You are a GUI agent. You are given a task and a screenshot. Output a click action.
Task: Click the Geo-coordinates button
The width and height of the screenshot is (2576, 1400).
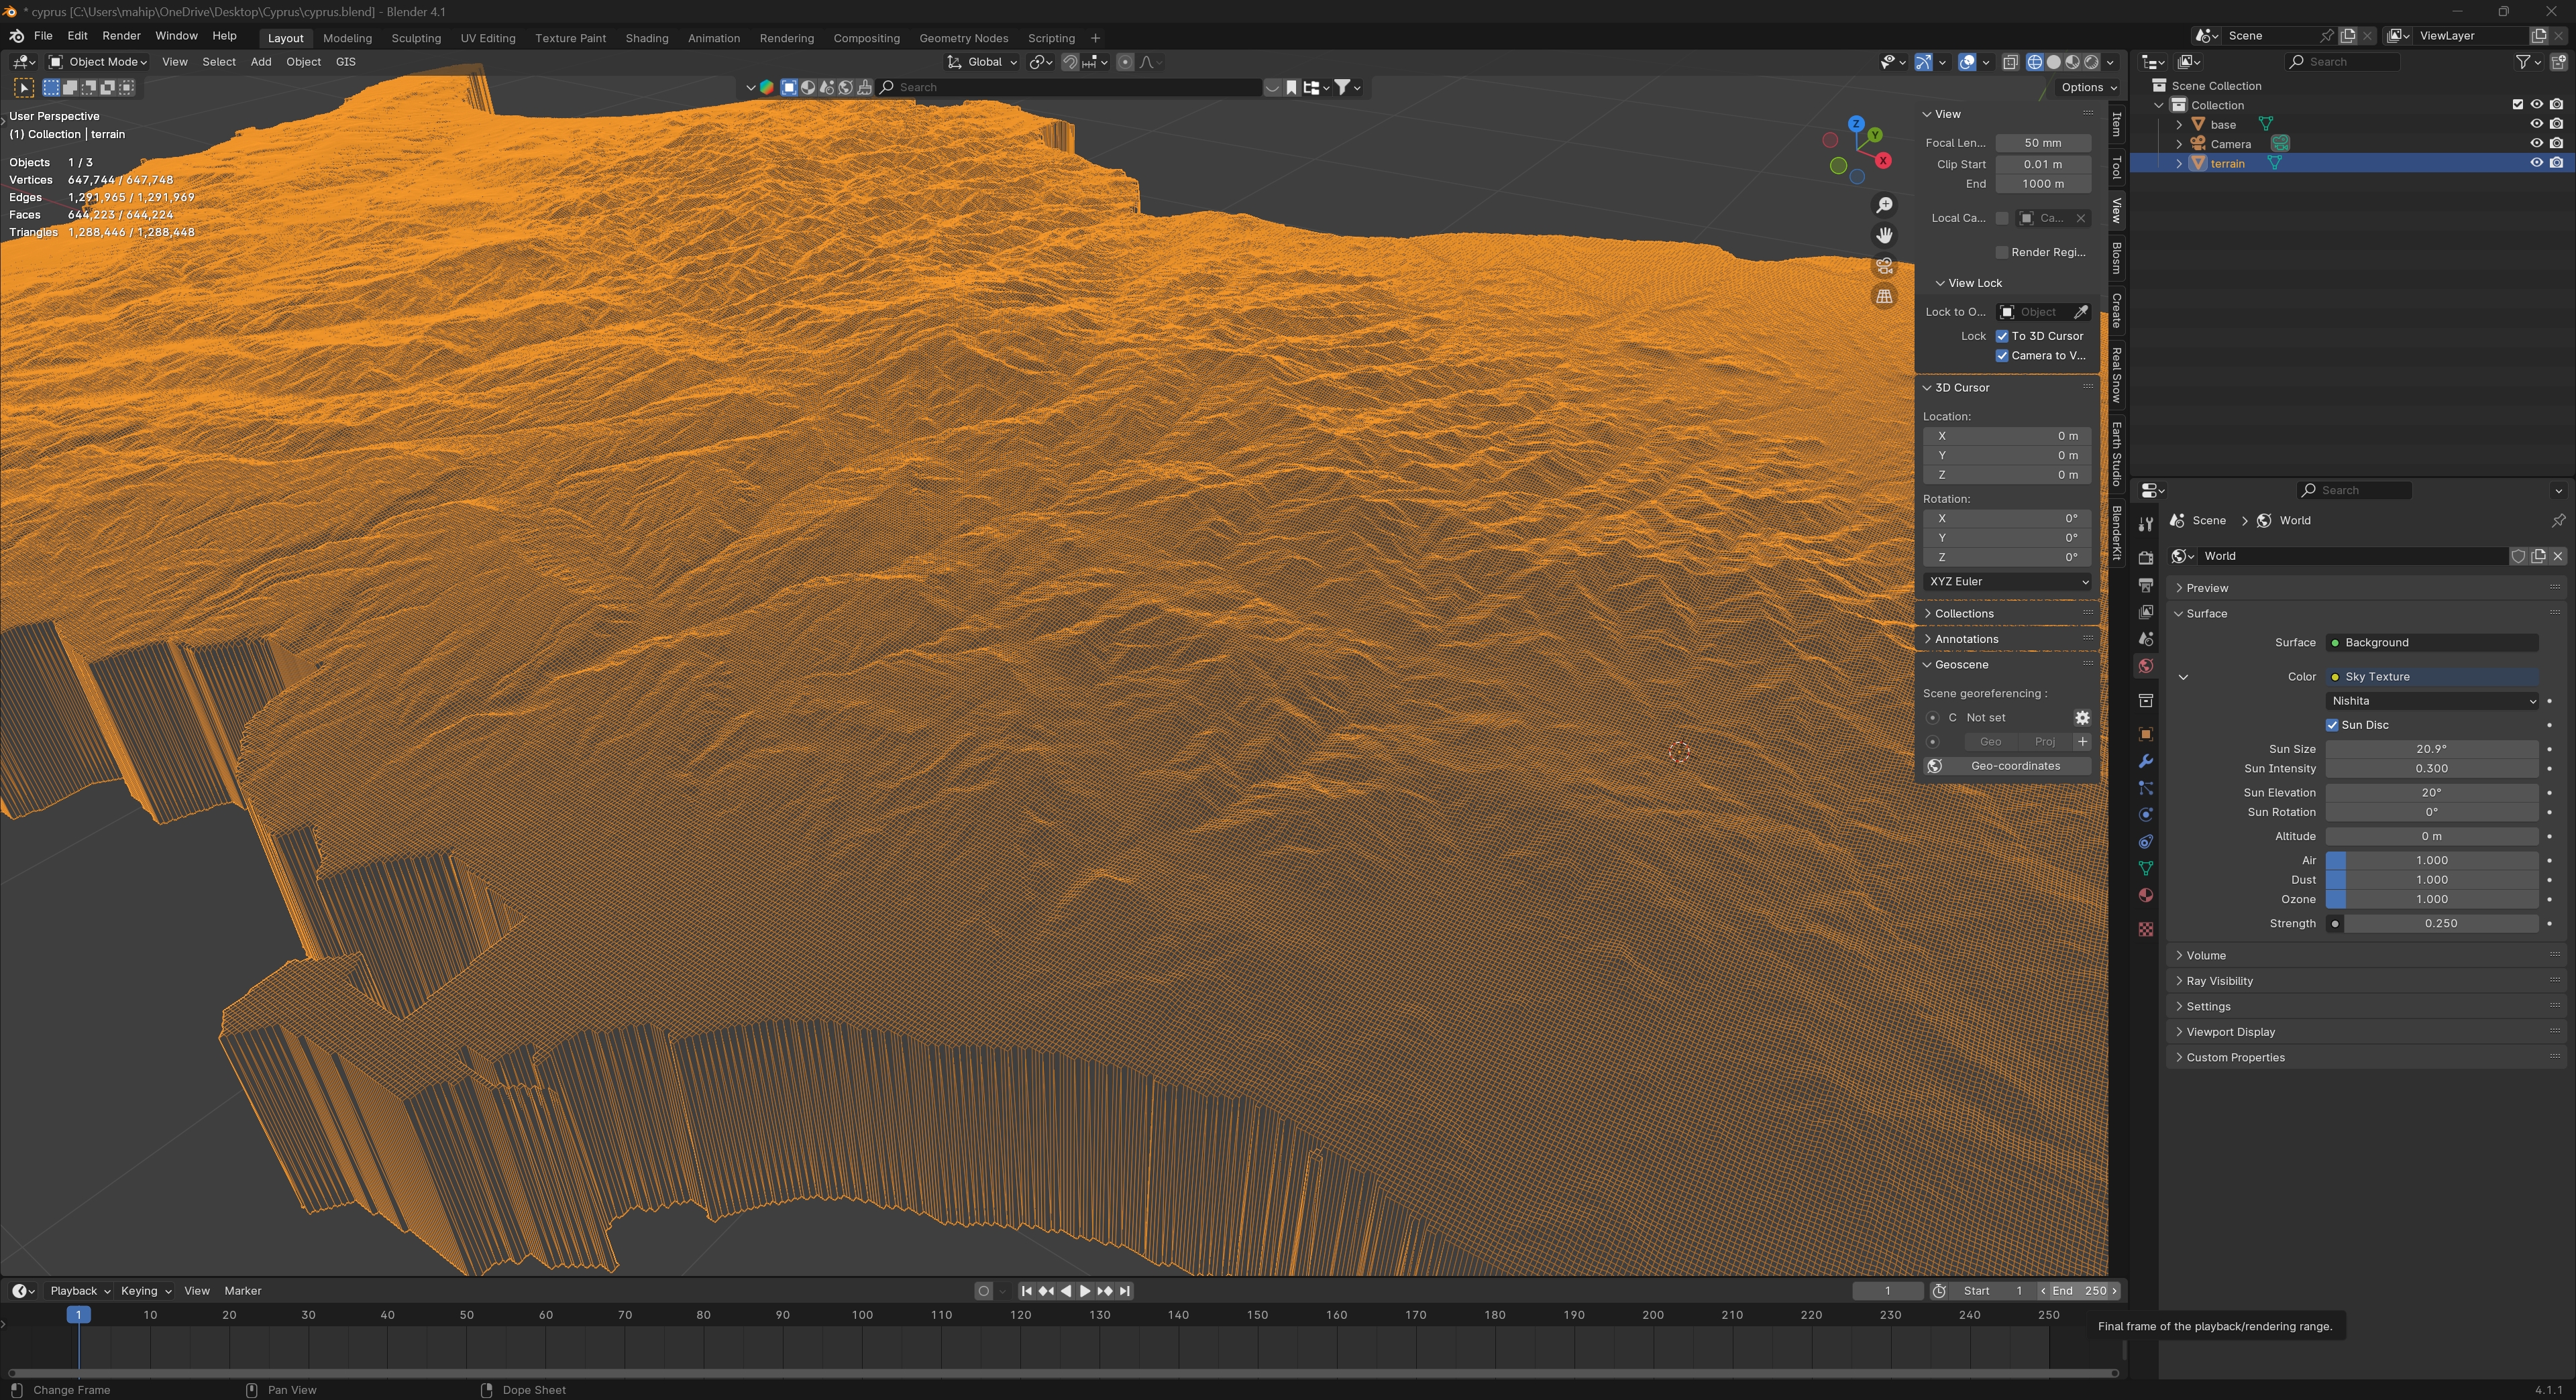[2007, 766]
